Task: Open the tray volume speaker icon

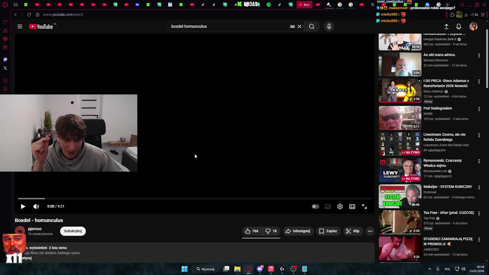Action: point(463,269)
